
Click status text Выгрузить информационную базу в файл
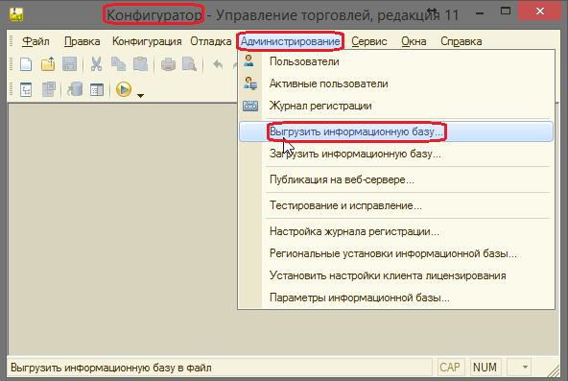click(x=111, y=368)
